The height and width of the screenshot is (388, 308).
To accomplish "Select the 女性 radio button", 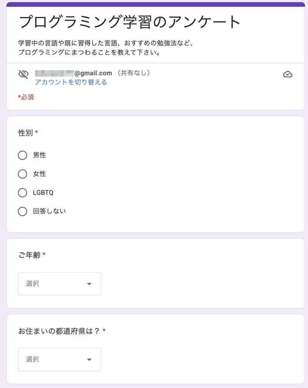I will (x=22, y=174).
